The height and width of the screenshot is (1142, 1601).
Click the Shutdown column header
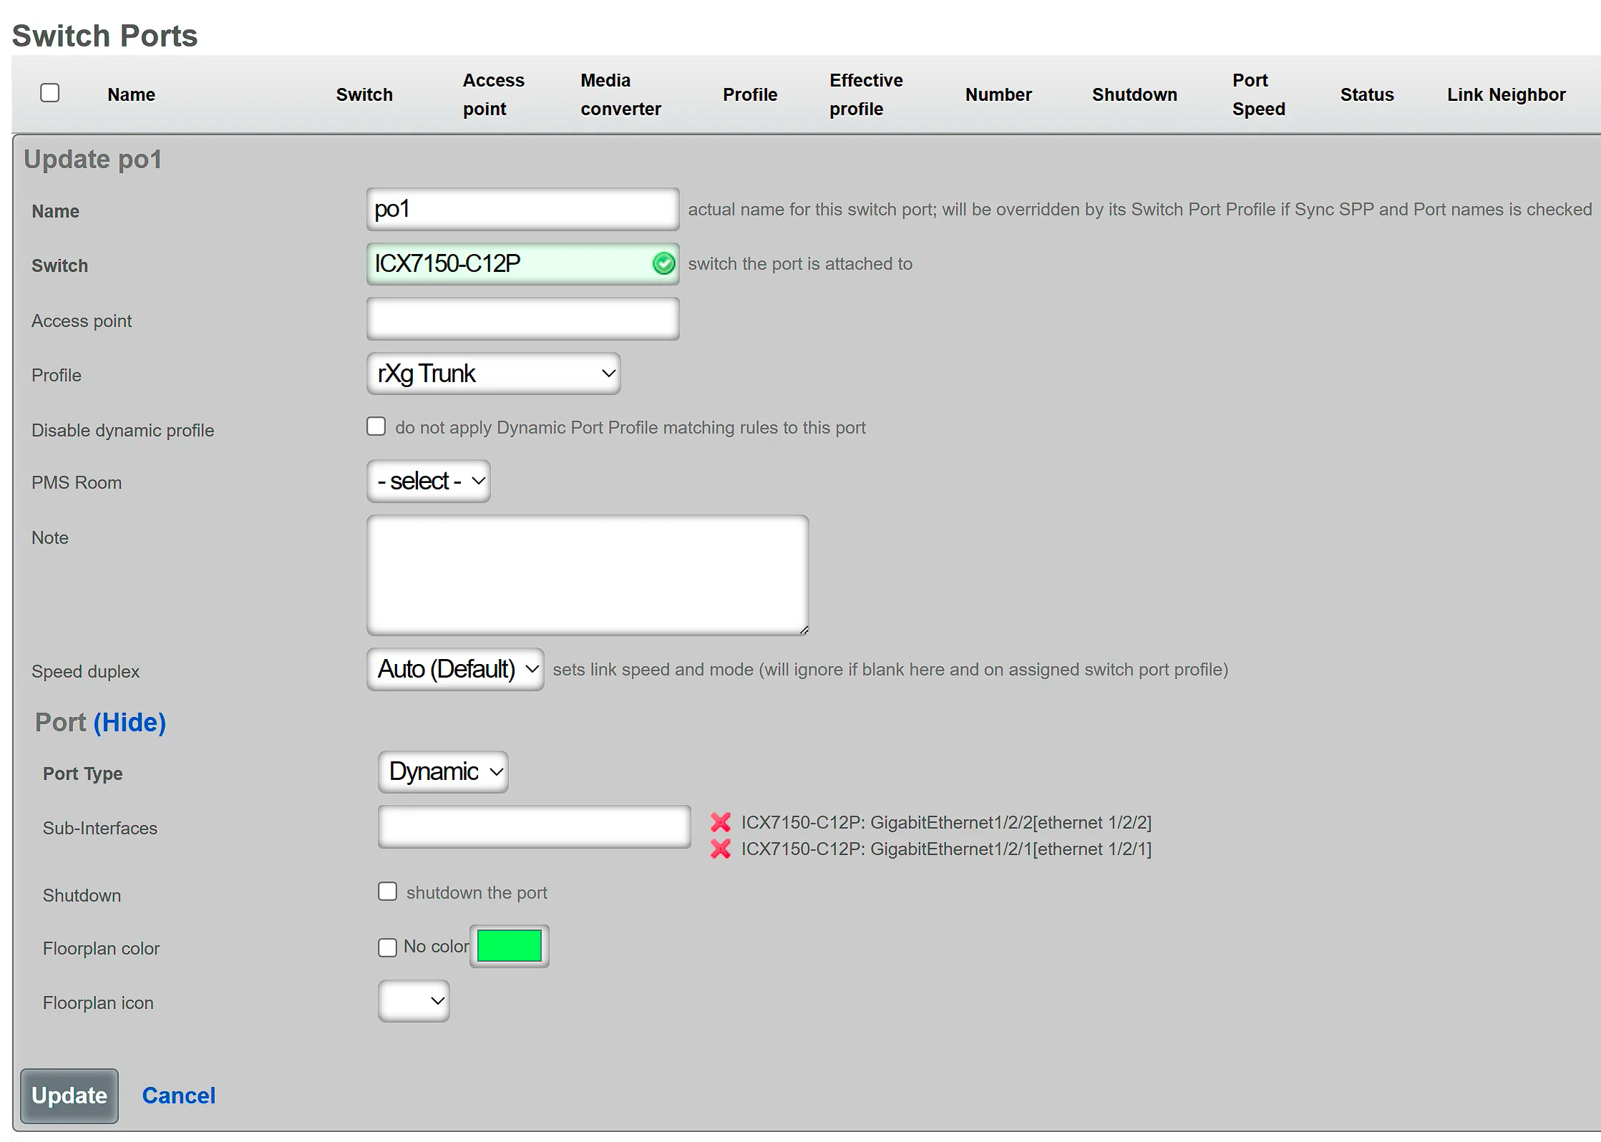pyautogui.click(x=1134, y=94)
